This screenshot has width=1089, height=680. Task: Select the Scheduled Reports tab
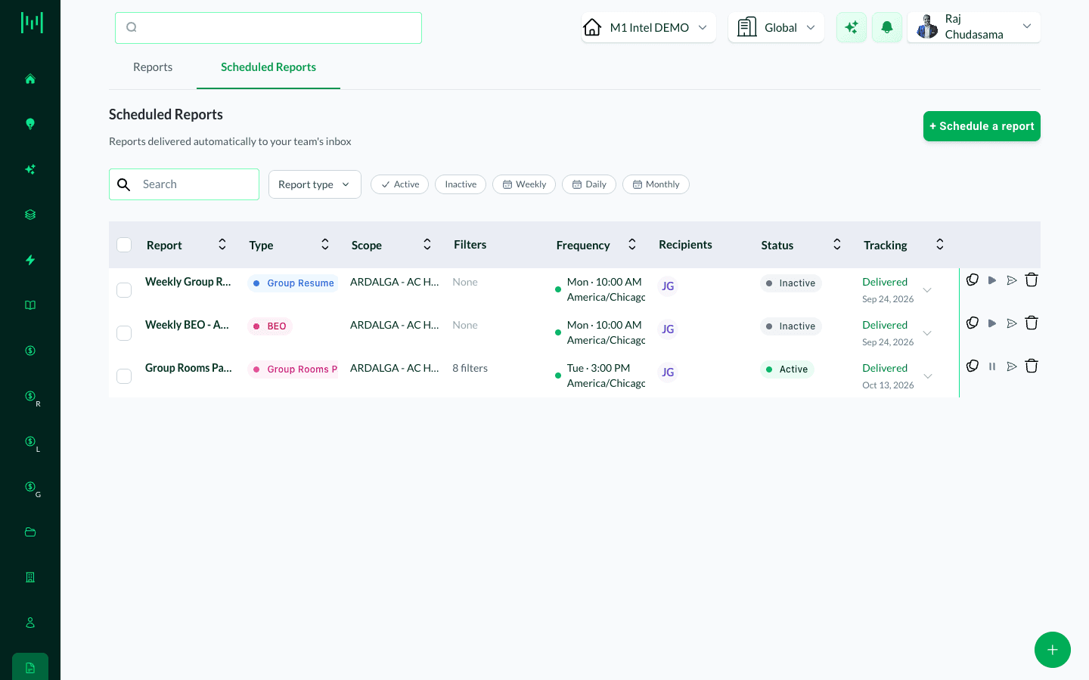point(268,67)
